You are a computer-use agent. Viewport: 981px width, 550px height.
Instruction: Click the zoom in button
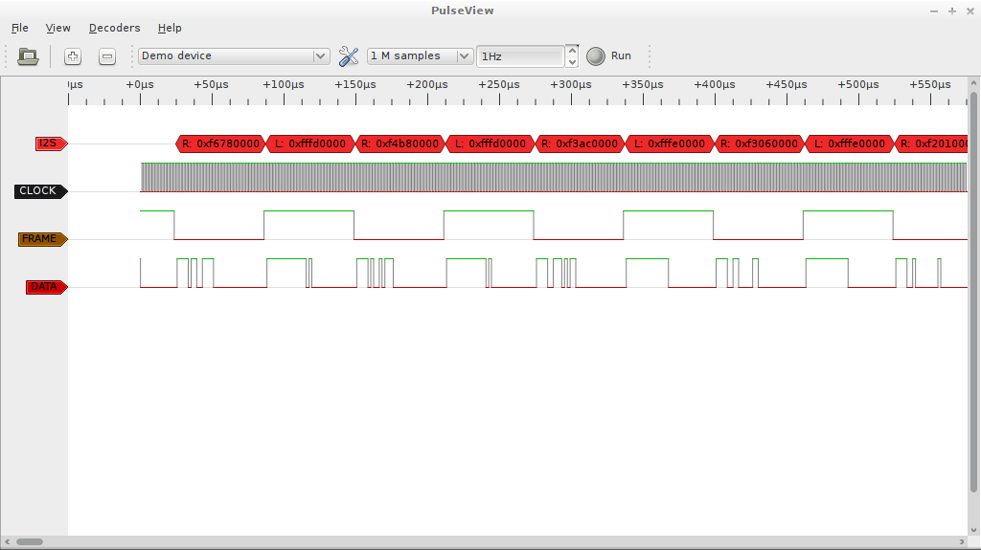(x=73, y=56)
